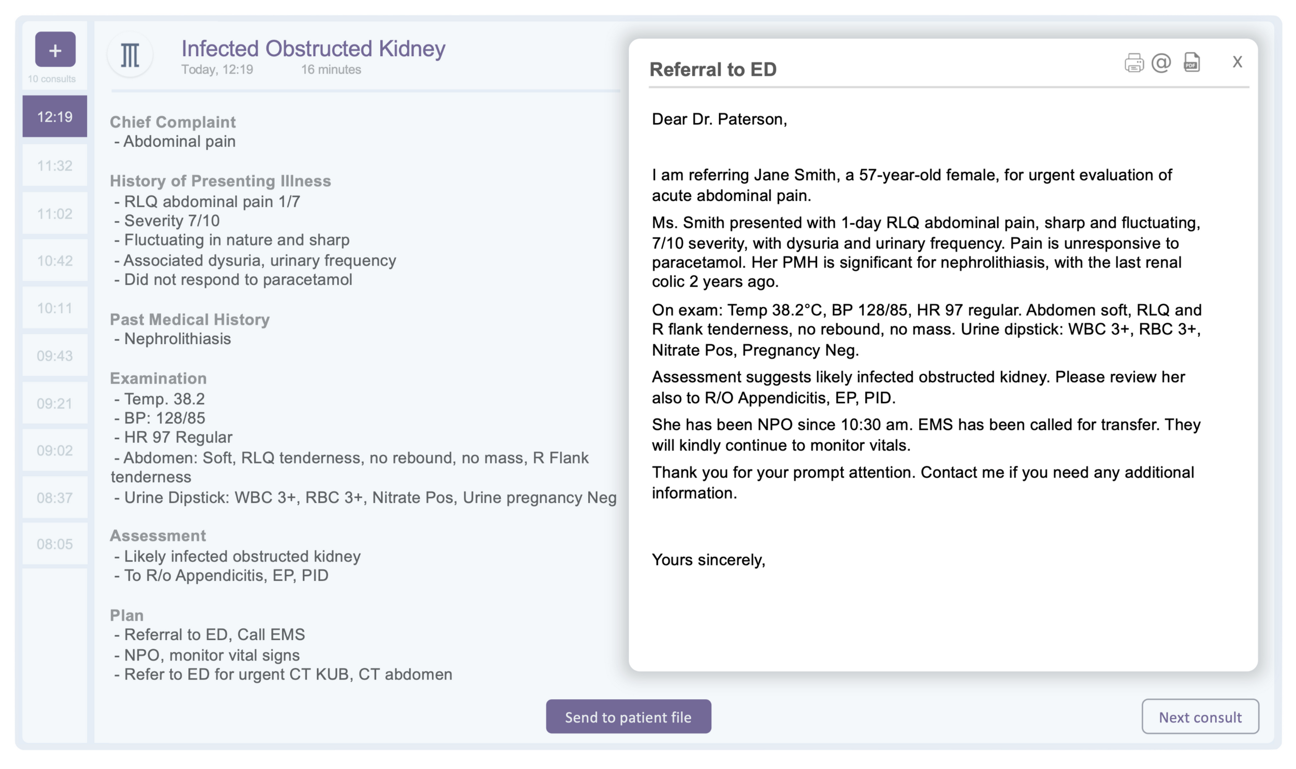Image resolution: width=1296 pixels, height=769 pixels.
Task: Open the 08:05 consult
Action: point(55,544)
